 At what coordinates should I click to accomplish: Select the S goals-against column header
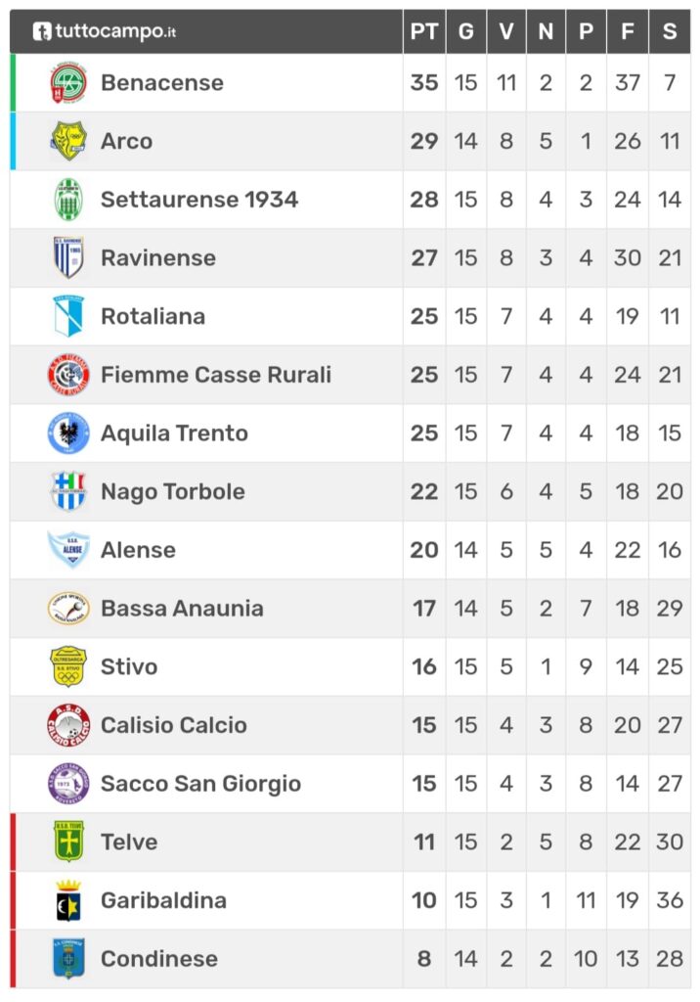click(x=670, y=31)
